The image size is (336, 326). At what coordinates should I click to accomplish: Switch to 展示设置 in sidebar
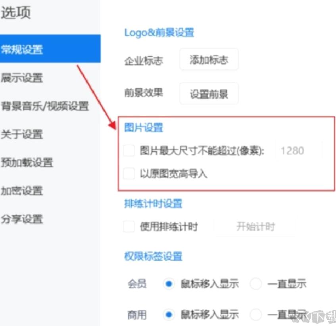point(50,77)
